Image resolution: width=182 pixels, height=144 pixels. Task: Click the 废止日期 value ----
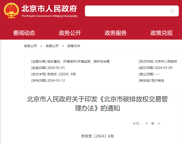pyautogui.click(x=157, y=74)
